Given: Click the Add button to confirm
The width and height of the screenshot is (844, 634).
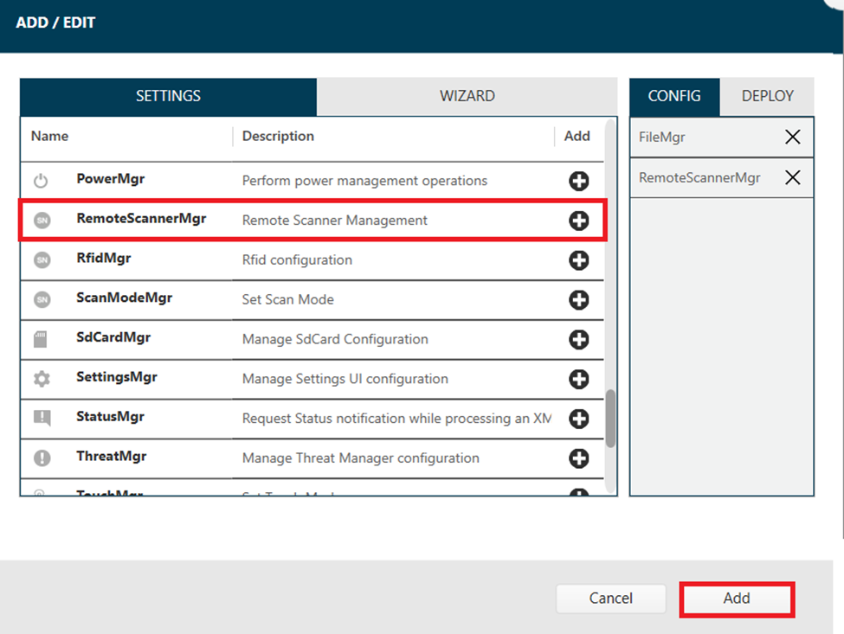Looking at the screenshot, I should coord(737,599).
